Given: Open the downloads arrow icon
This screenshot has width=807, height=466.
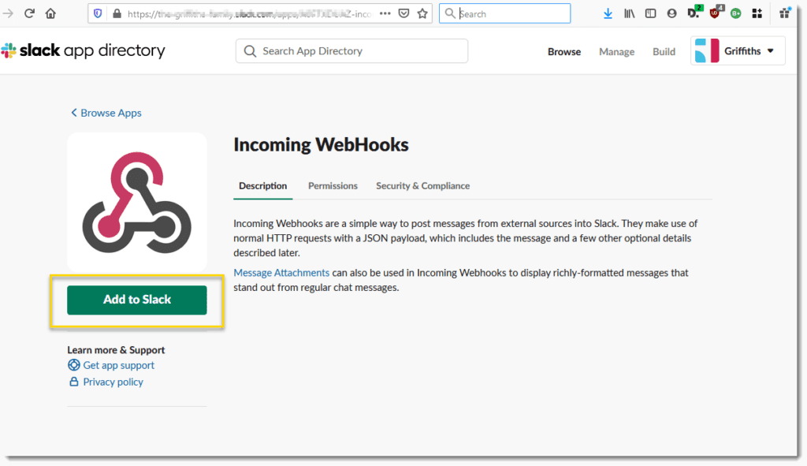Looking at the screenshot, I should click(x=608, y=13).
